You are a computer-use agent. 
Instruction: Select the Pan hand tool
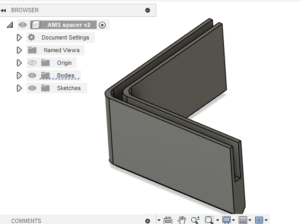click(x=182, y=220)
